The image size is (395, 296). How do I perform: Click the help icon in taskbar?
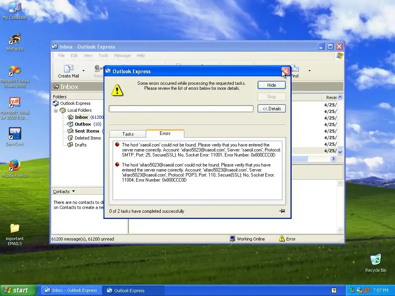[334, 291]
